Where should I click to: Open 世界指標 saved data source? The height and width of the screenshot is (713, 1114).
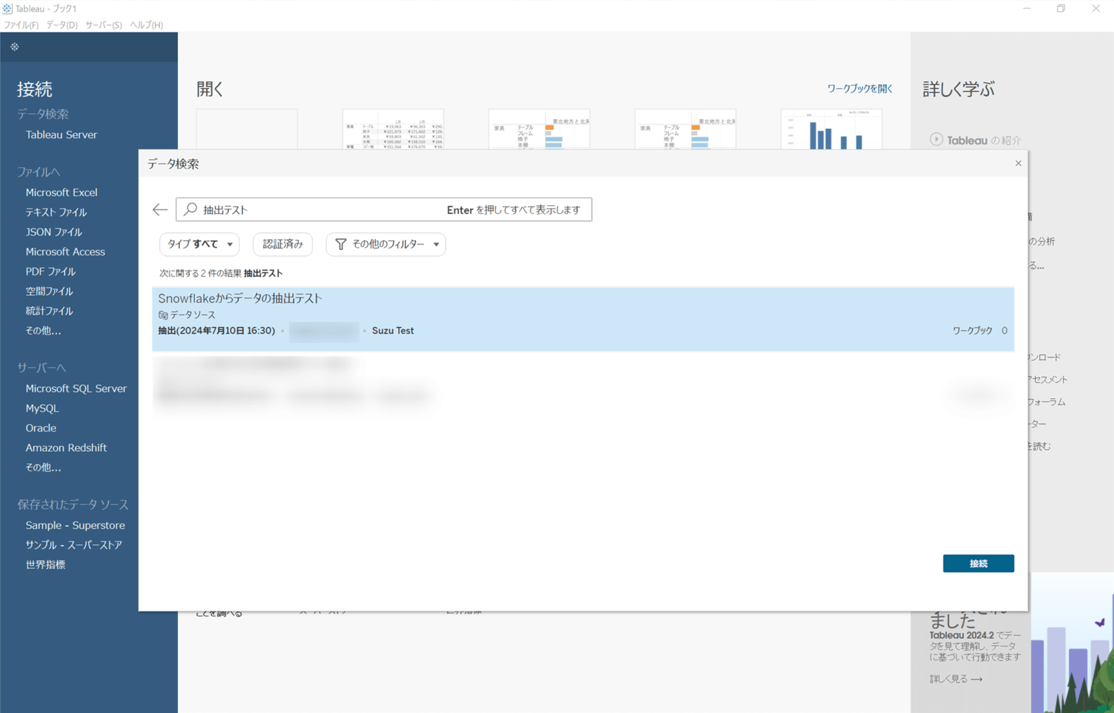click(x=45, y=565)
